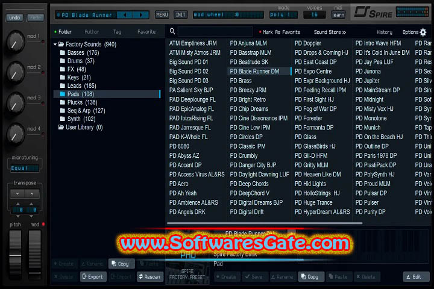Select the Drums folder icon

coord(63,61)
